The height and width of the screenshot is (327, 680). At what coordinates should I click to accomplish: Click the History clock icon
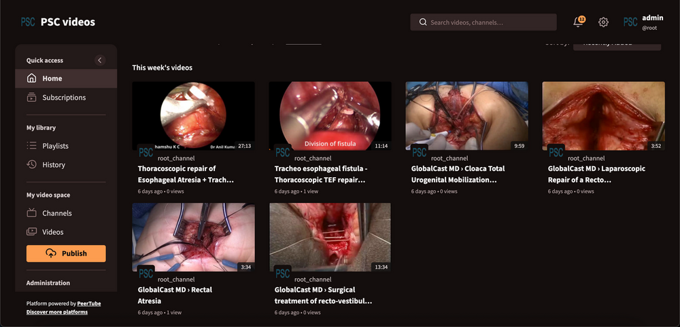32,165
